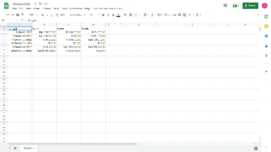The height and width of the screenshot is (152, 271).
Task: Format selection as currency
Action: [42, 15]
